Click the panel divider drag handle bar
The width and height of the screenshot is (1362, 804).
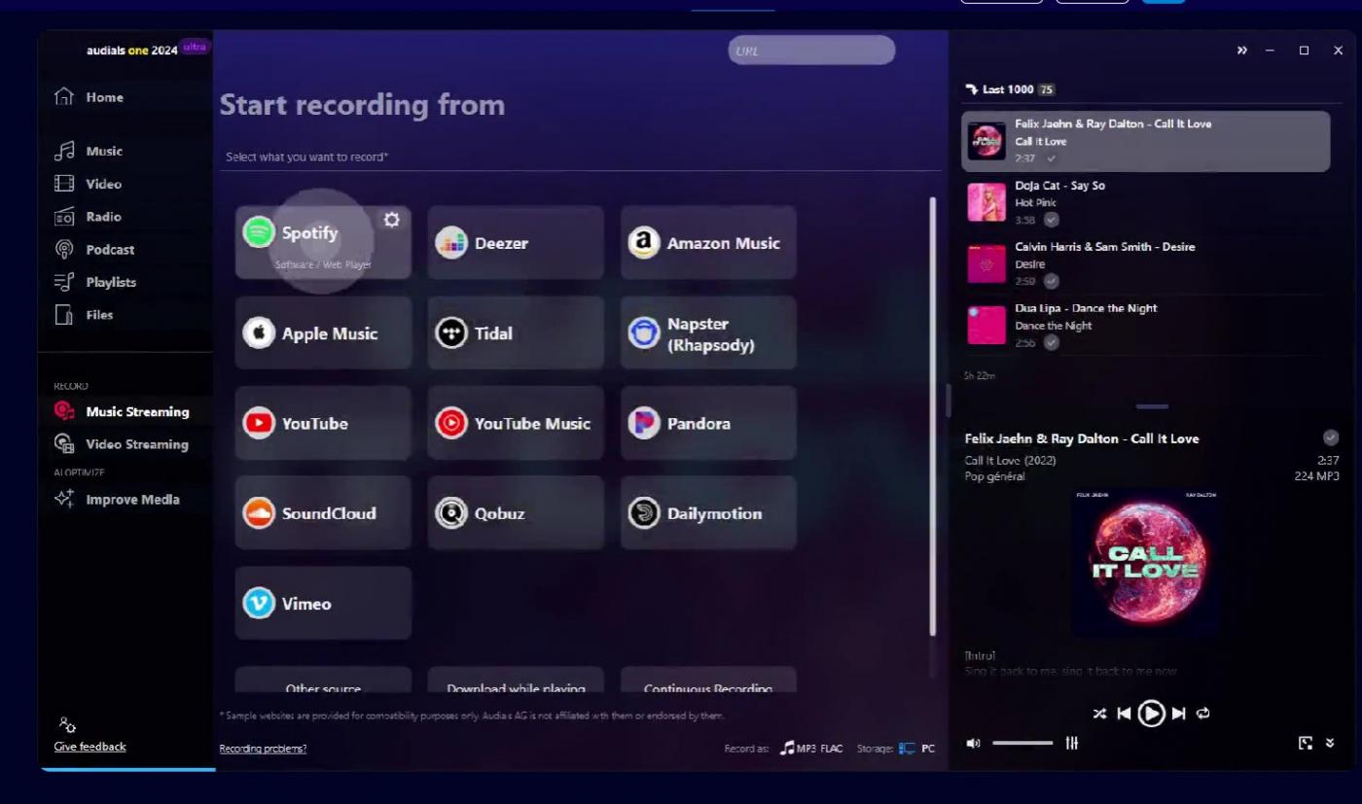(1152, 406)
